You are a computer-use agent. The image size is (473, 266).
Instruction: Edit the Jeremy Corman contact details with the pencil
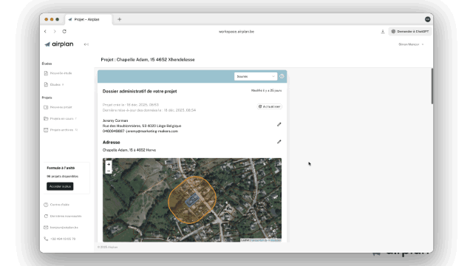[x=279, y=124]
